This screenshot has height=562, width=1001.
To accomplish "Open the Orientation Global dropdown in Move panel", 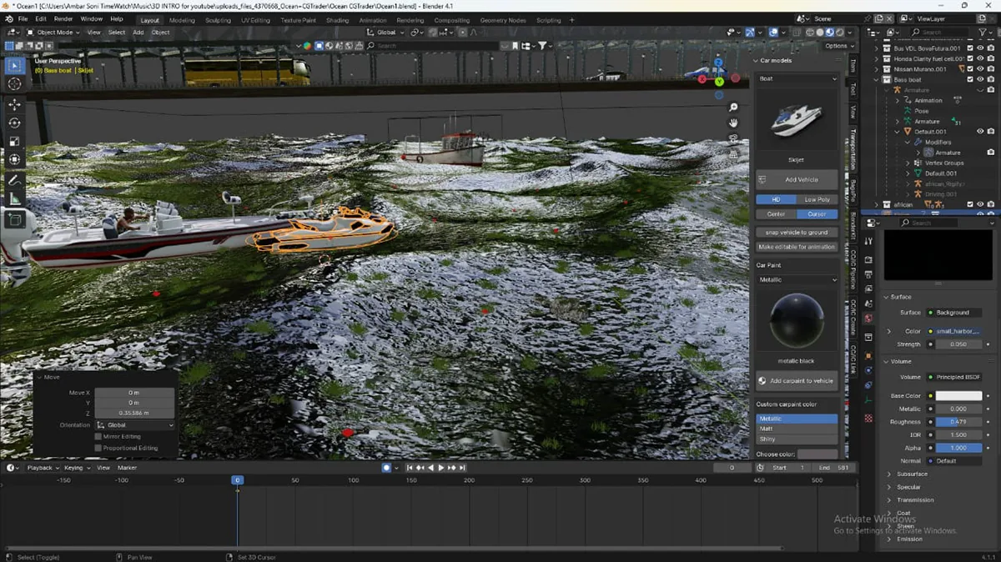I will [136, 425].
